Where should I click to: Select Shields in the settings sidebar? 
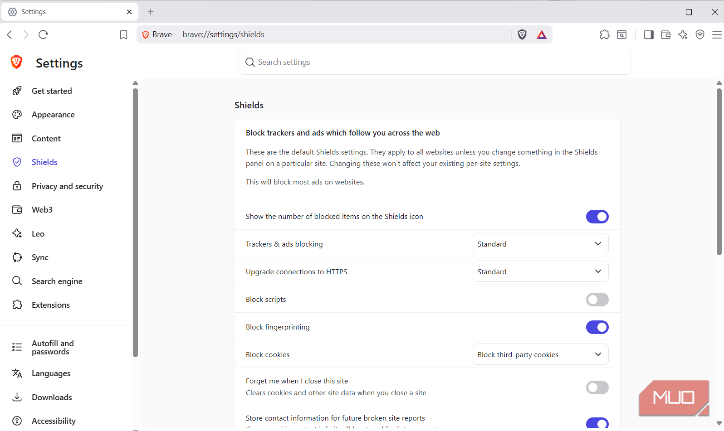[44, 162]
